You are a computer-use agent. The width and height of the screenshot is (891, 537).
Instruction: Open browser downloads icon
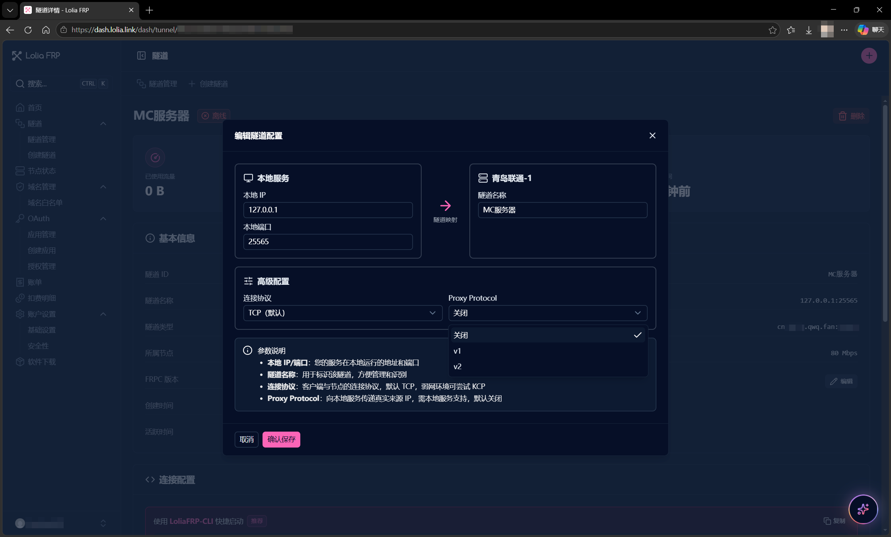[809, 30]
